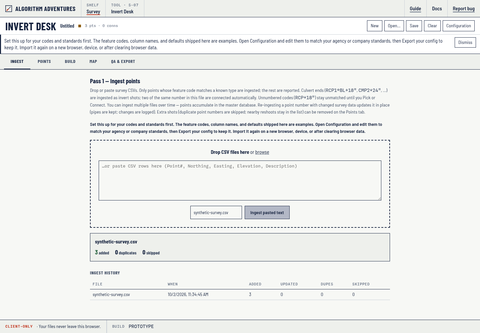Click the '0 duplicates' count
This screenshot has width=480, height=333.
click(x=126, y=252)
